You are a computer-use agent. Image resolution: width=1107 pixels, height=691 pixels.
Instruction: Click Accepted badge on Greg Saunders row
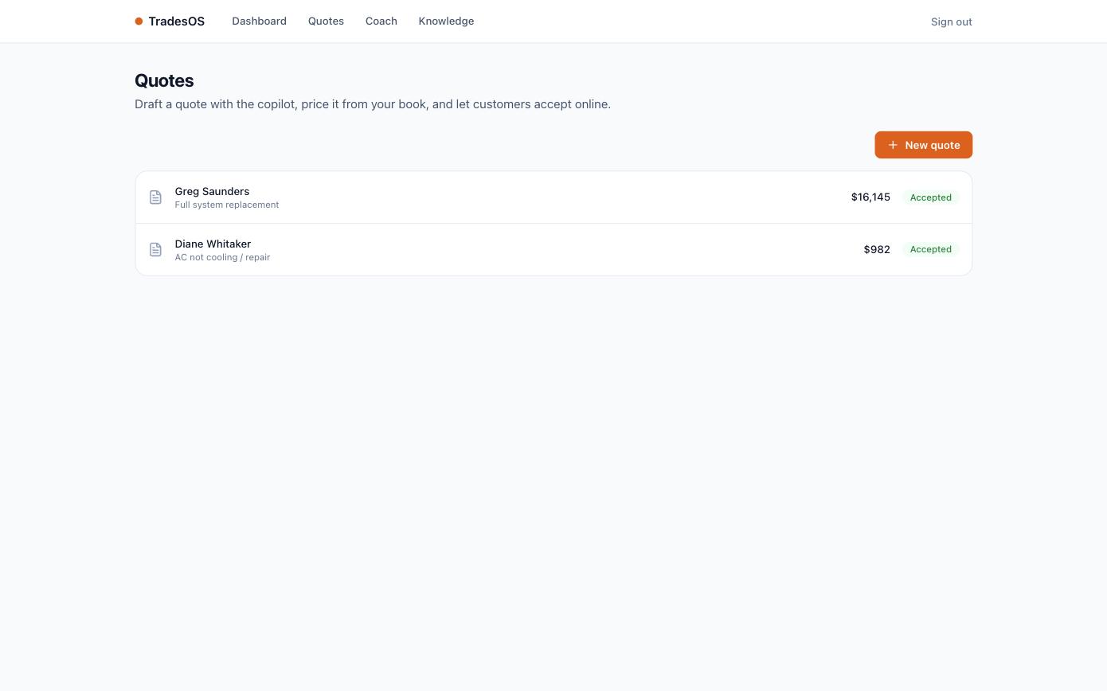tap(930, 197)
